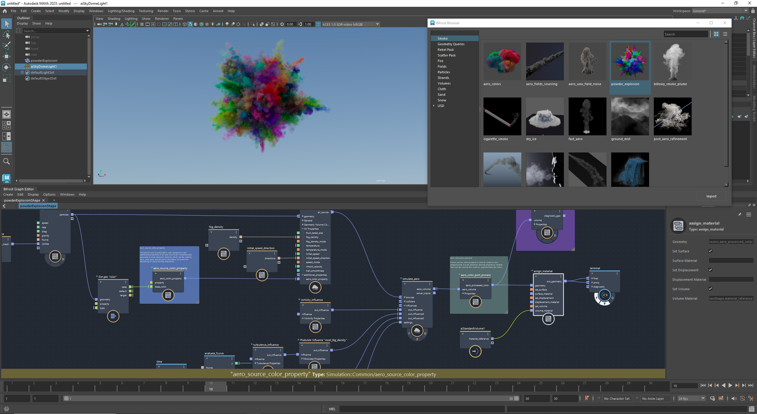Select the Select Tool arrow in the toolbox
Screen dimensions: 757x414
[7, 23]
